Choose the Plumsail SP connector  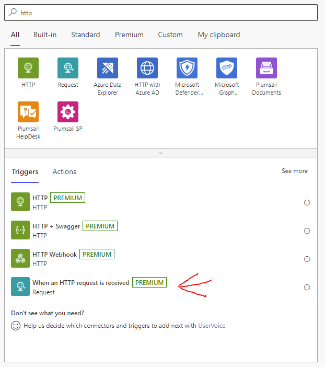tap(68, 112)
